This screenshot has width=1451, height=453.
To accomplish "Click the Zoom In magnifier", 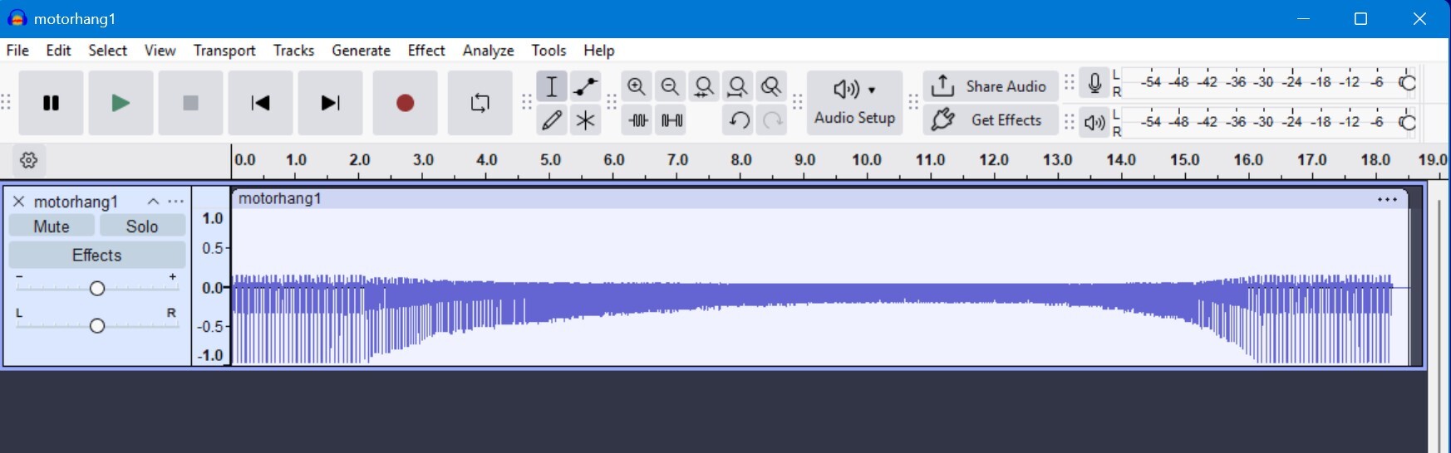I will (x=637, y=86).
